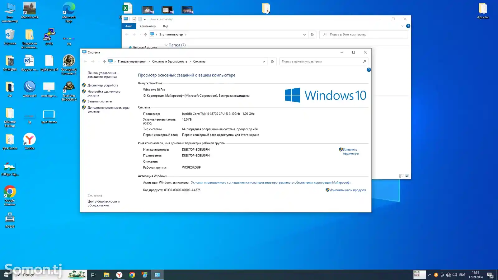This screenshot has height=280, width=498.
Task: Click 'Система и безопасность' breadcrumb
Action: point(170,62)
